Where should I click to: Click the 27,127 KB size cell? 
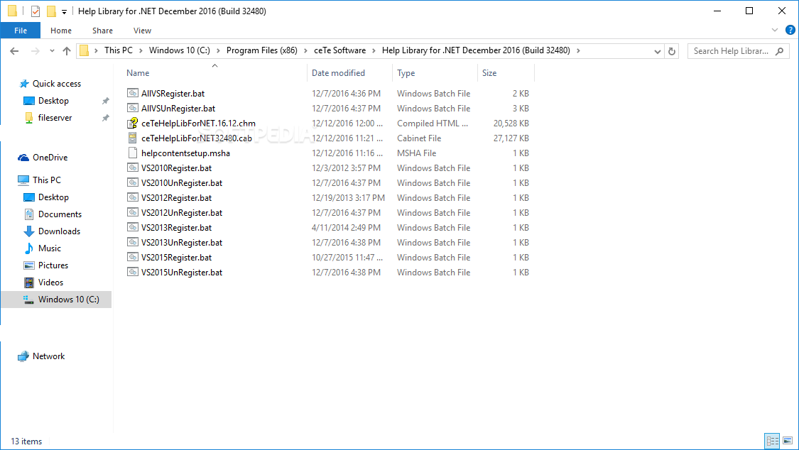pyautogui.click(x=511, y=138)
